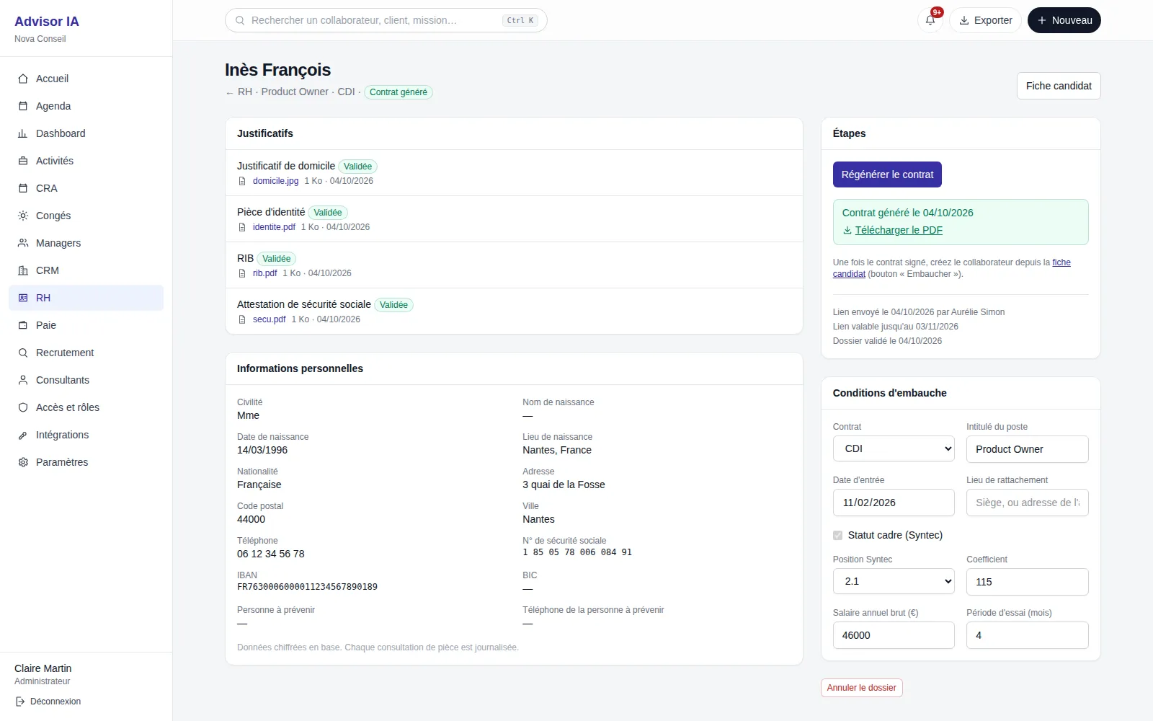The image size is (1153, 721).
Task: Click the Paramètres gear icon
Action: tap(23, 462)
